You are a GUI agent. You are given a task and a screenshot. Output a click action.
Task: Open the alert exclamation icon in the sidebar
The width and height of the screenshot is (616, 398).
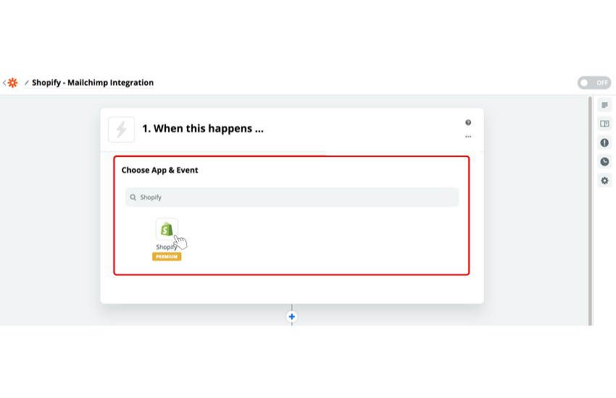(604, 143)
